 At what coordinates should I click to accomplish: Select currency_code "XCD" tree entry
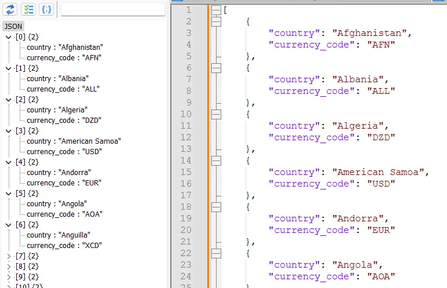click(64, 246)
